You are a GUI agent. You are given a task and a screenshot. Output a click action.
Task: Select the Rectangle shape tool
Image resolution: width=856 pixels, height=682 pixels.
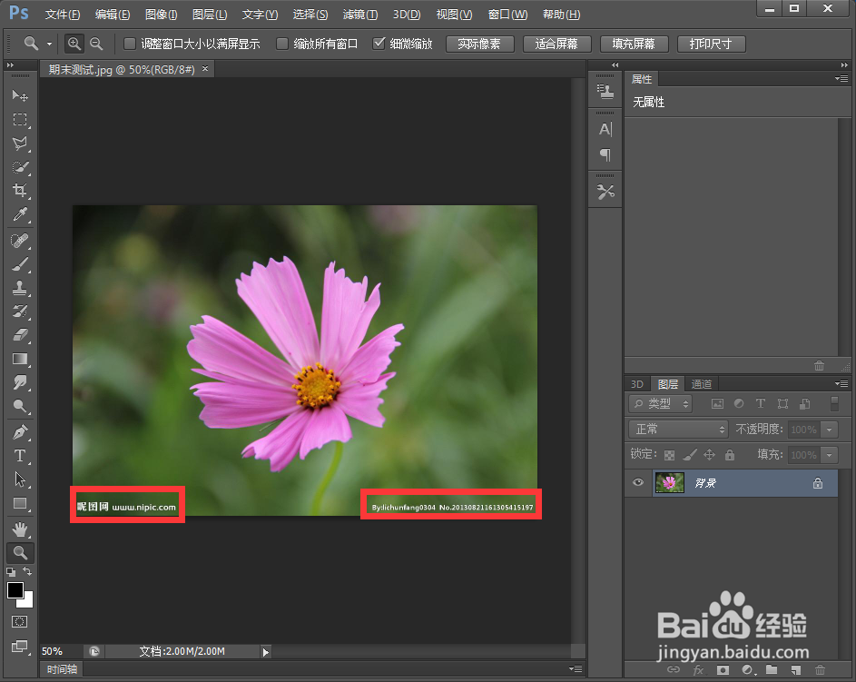(20, 503)
